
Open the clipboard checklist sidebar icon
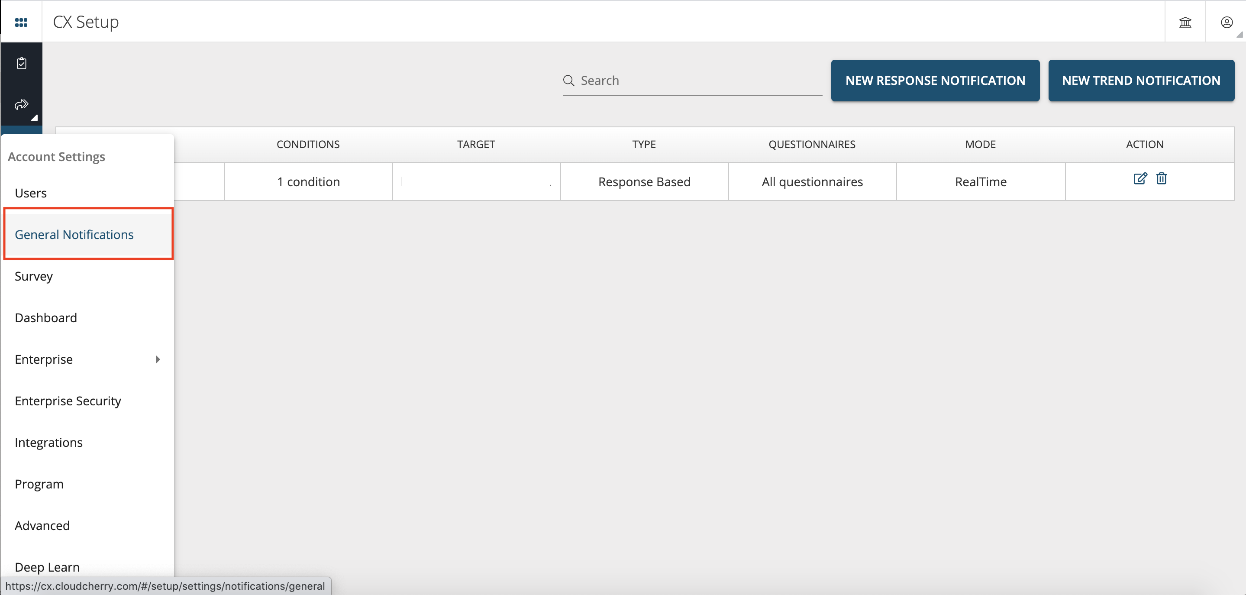click(21, 63)
